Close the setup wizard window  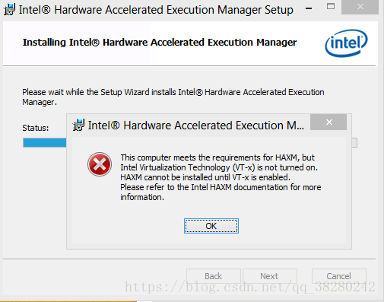[360, 7]
